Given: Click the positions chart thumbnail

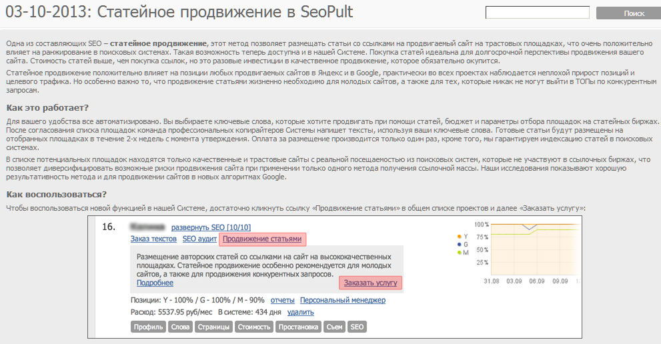Looking at the screenshot, I should tap(526, 251).
